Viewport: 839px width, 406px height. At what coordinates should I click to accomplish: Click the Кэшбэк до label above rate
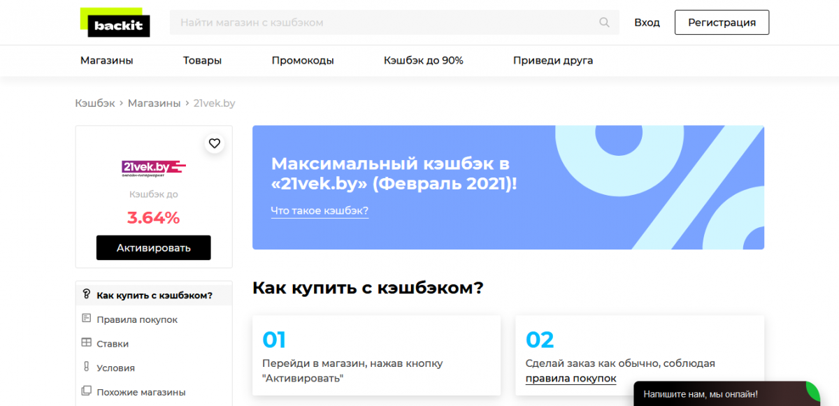[154, 194]
